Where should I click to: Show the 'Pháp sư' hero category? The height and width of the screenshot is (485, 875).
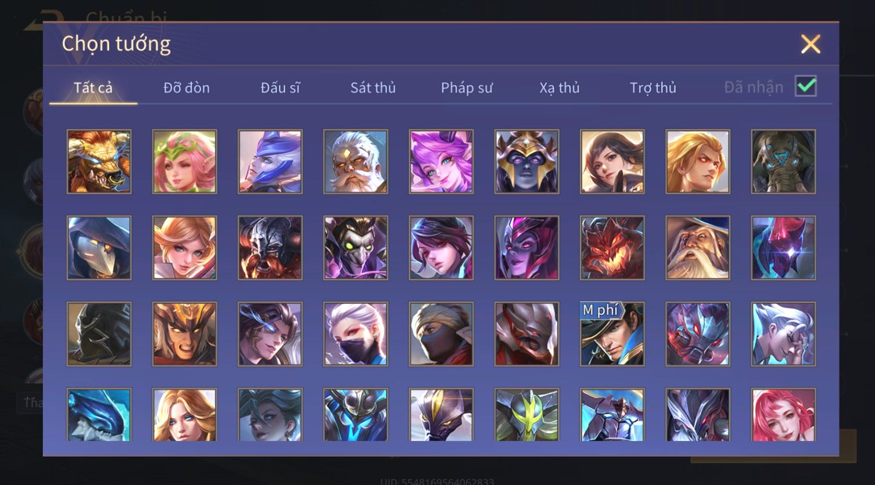click(467, 88)
